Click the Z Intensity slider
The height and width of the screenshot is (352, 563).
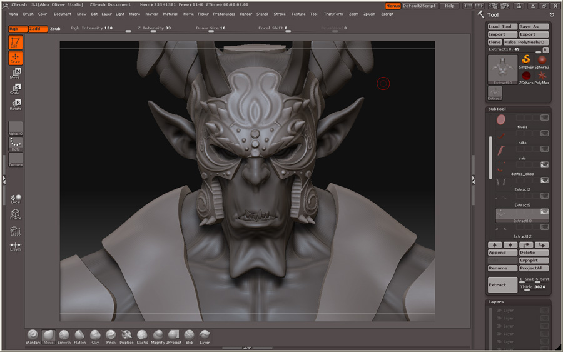(155, 28)
